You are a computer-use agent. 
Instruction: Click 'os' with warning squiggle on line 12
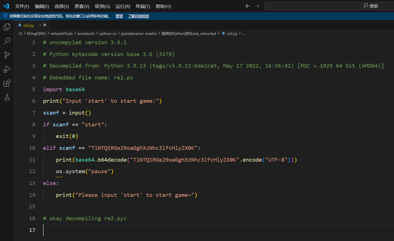(59, 171)
